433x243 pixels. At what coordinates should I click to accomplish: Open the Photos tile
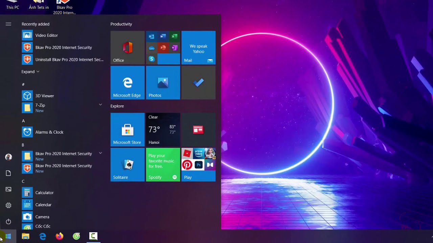pyautogui.click(x=163, y=83)
